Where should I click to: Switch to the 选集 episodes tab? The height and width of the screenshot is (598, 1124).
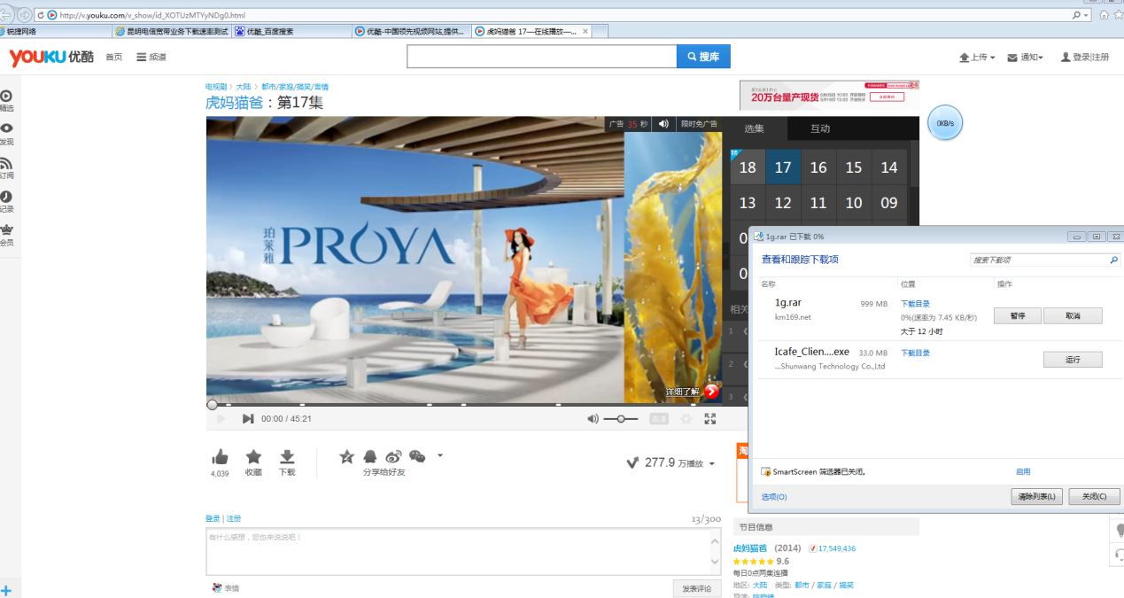click(x=754, y=128)
